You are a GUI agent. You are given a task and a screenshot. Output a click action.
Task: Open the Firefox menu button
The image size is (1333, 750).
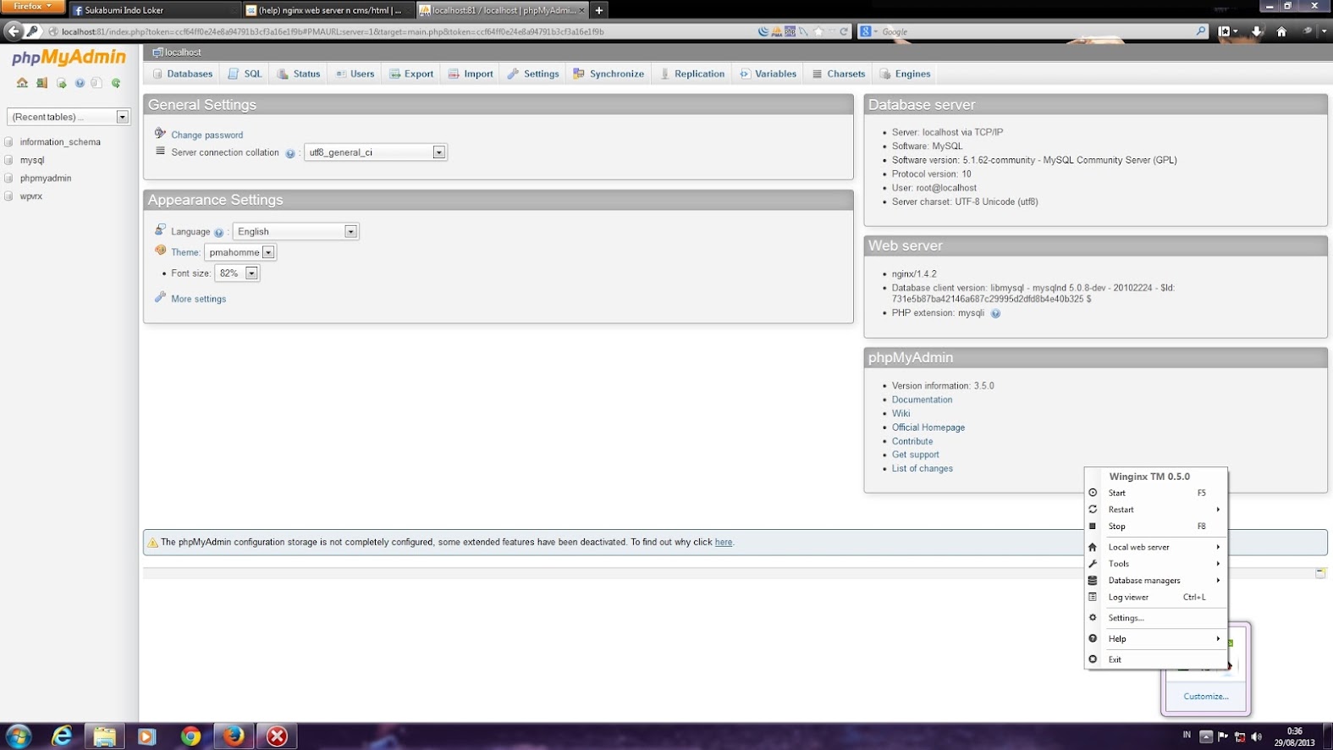pos(32,6)
